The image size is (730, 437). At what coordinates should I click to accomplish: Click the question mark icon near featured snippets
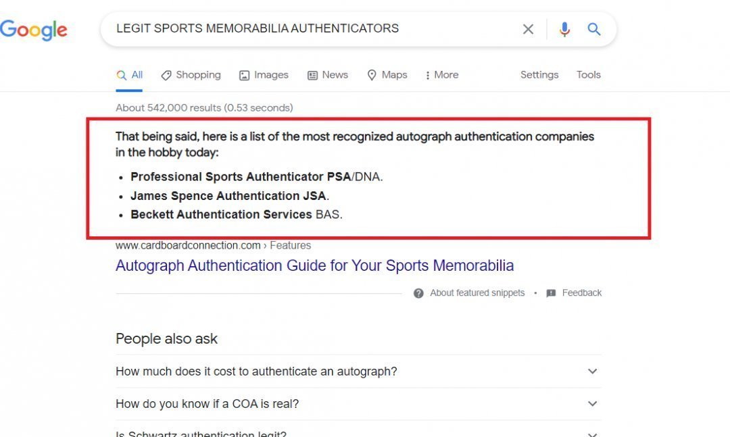click(x=419, y=293)
